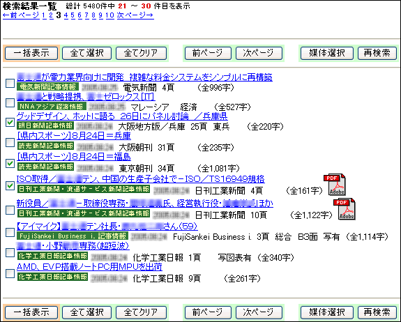401x322 pixels.
Task: Uncheck 8月24日=福島 article checkbox
Action: coord(10,163)
